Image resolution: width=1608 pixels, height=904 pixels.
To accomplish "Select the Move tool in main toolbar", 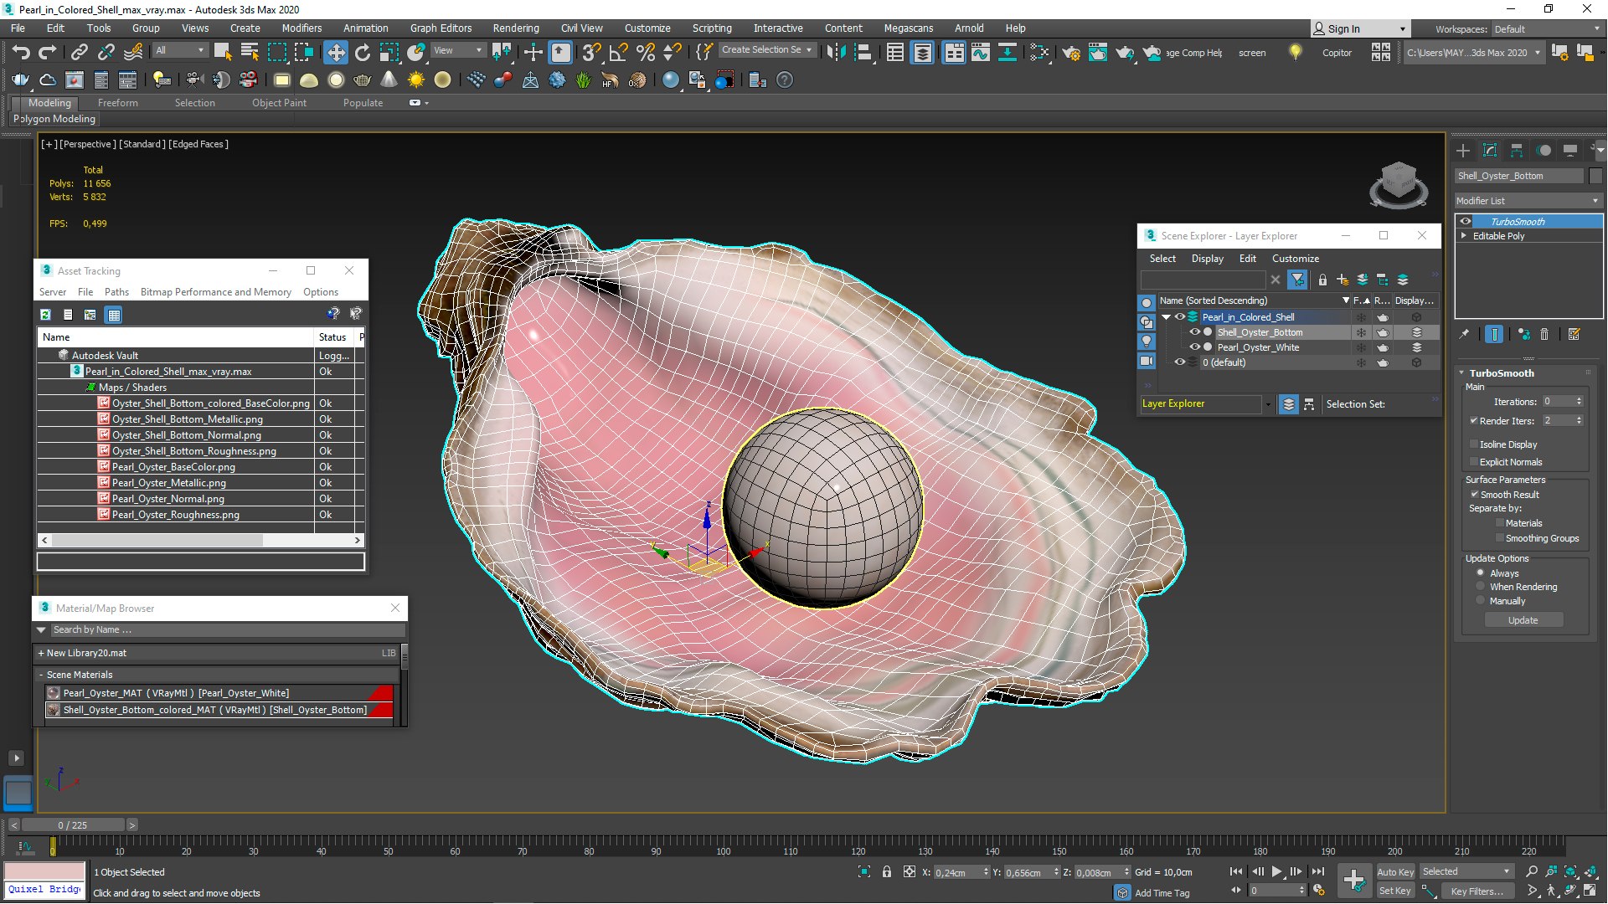I will (x=335, y=53).
